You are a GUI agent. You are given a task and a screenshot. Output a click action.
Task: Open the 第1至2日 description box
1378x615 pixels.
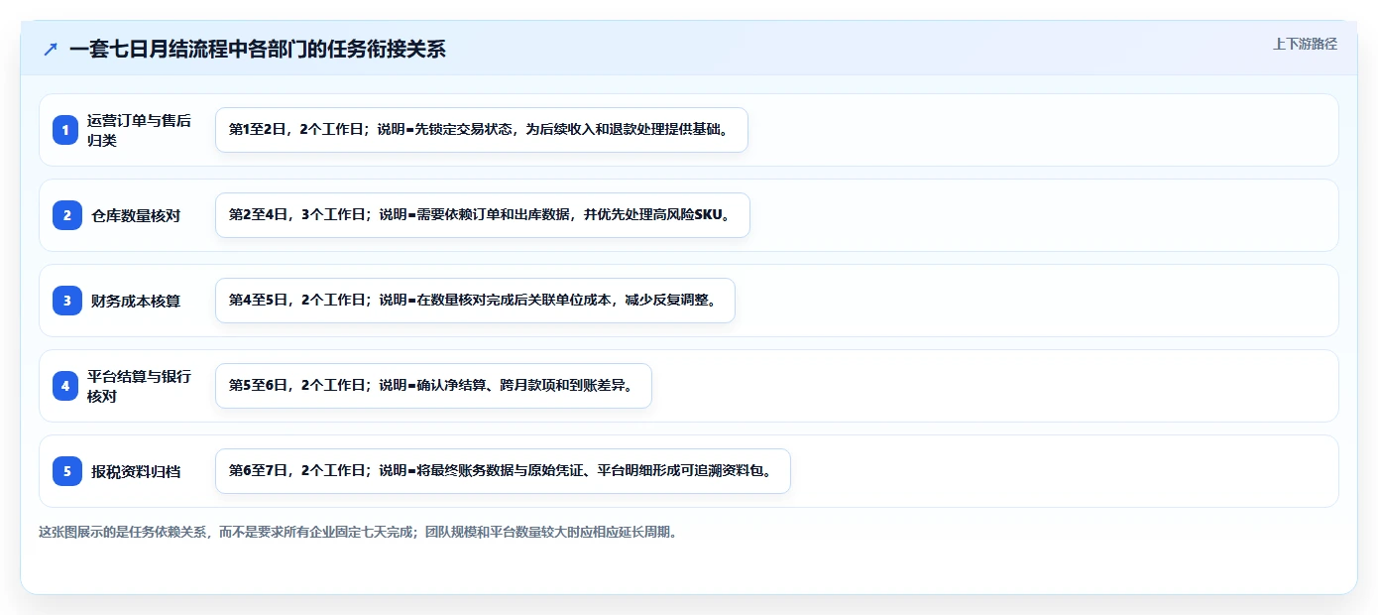482,130
